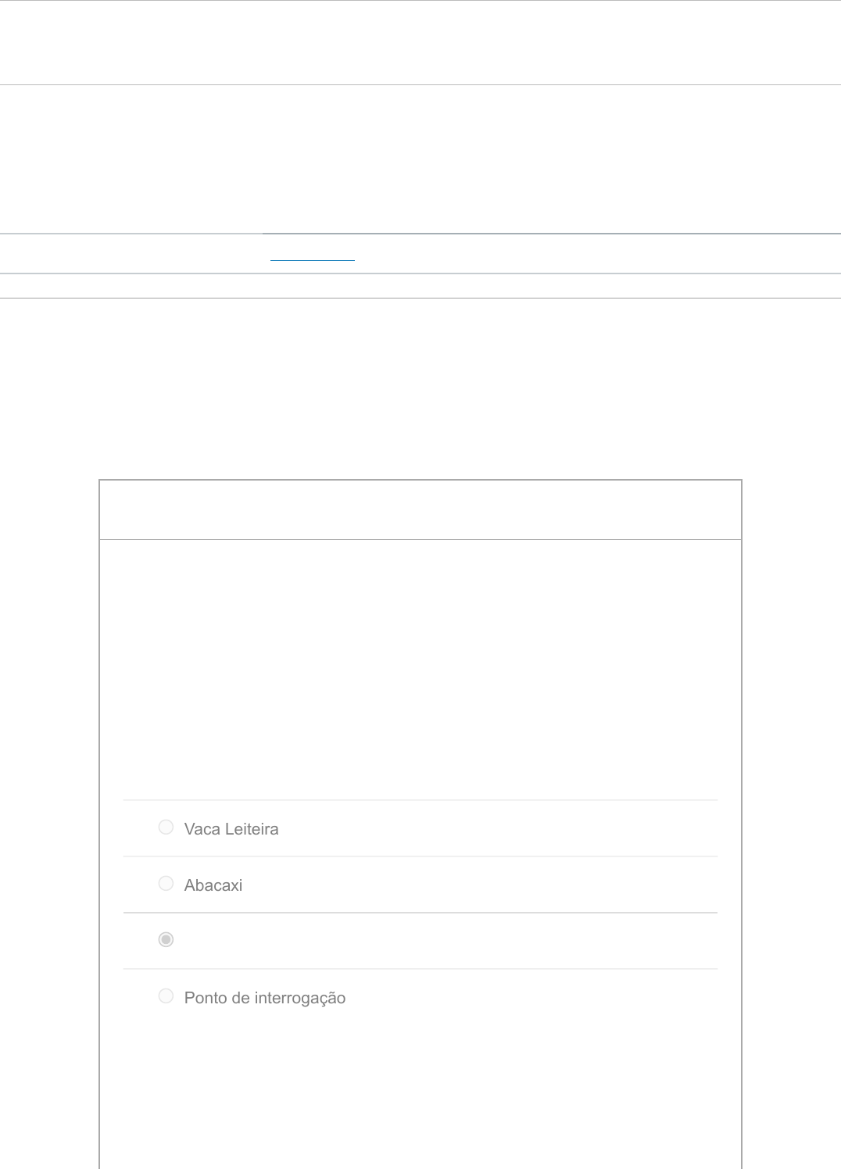The image size is (841, 1169).
Task: Click the empty top bar of the page
Action: (420, 42)
